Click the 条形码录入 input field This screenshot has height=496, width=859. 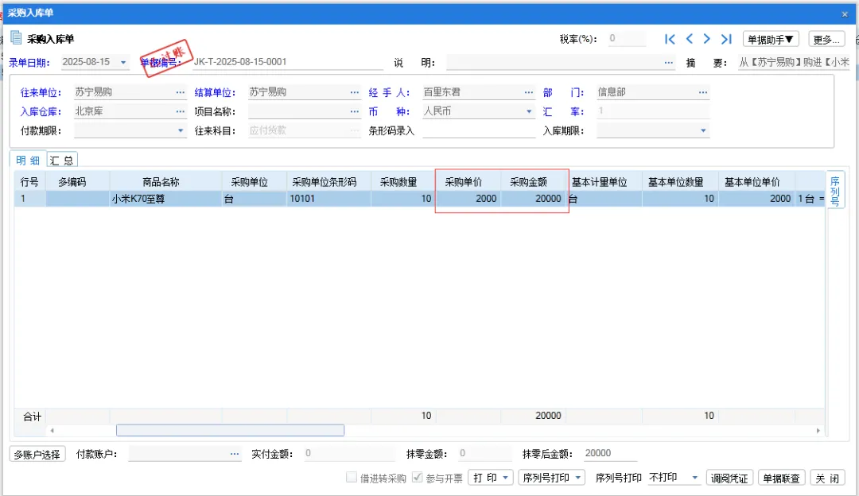pos(479,131)
